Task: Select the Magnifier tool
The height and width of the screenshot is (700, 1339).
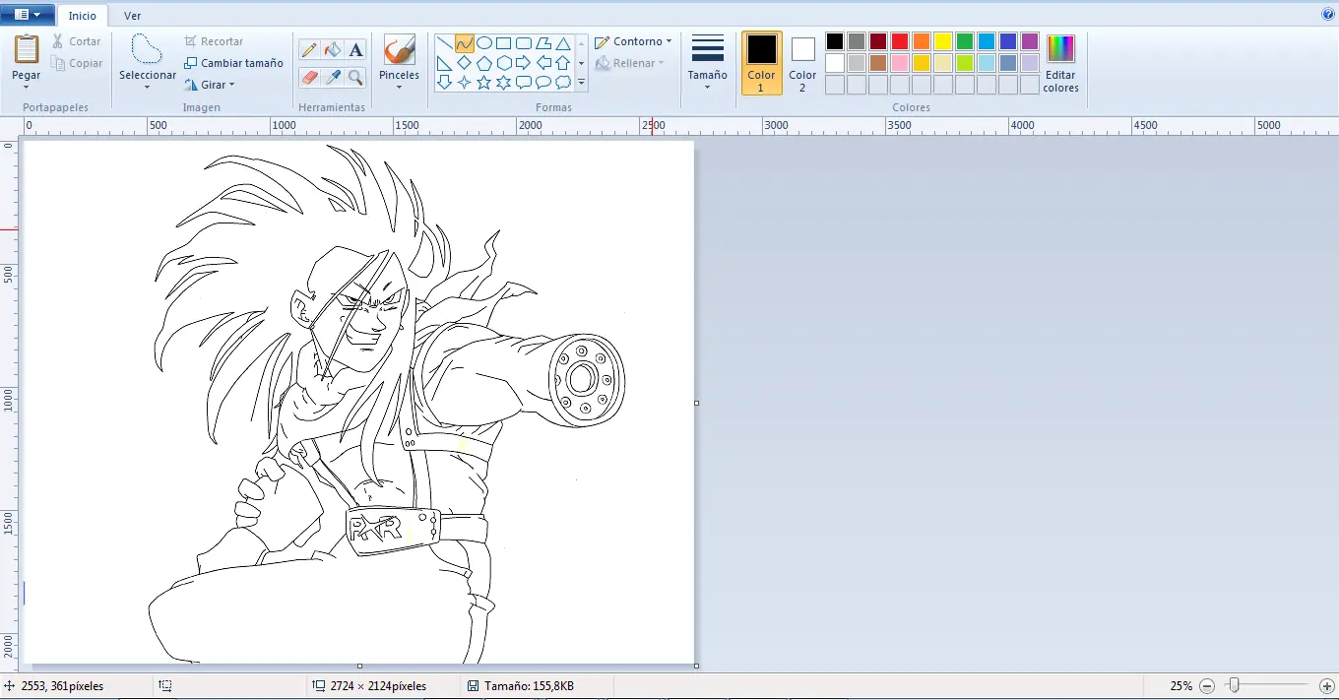Action: (x=356, y=77)
